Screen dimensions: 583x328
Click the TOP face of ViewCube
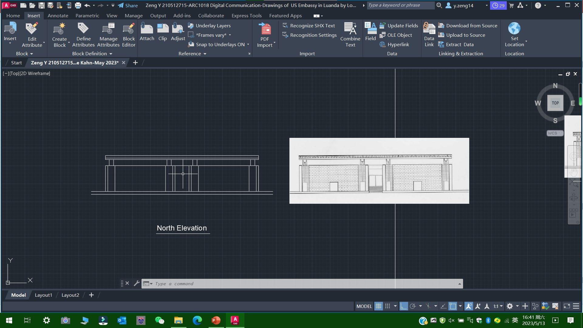point(555,103)
